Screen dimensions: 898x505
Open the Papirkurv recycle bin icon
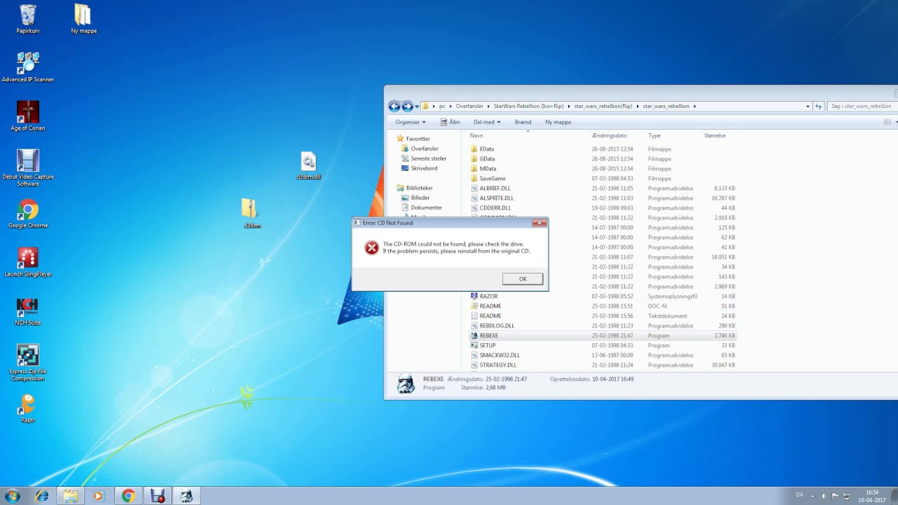pyautogui.click(x=28, y=19)
